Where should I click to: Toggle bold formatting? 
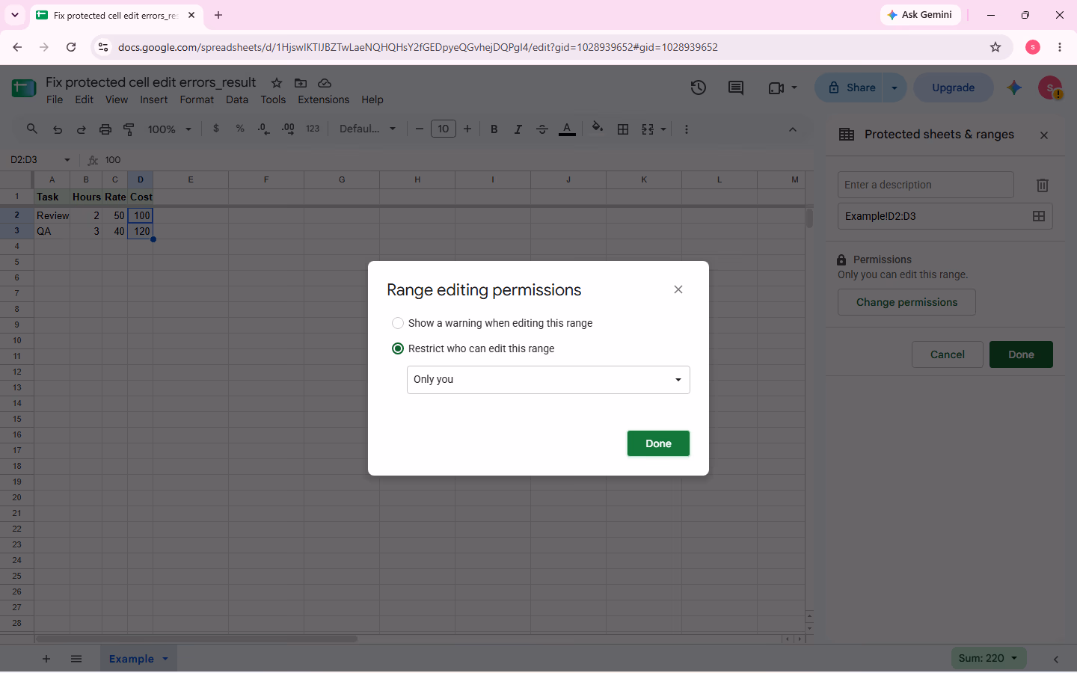tap(494, 129)
